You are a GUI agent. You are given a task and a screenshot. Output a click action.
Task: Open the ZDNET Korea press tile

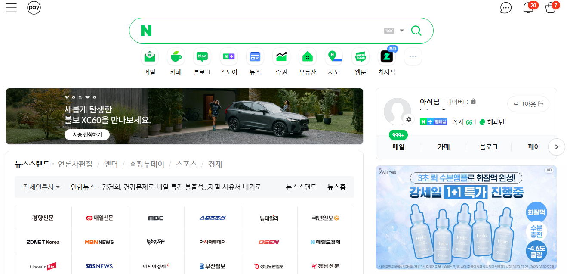tap(43, 242)
